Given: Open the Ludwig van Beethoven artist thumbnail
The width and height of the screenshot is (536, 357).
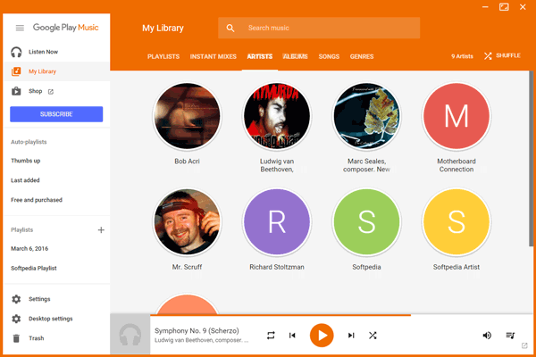Looking at the screenshot, I should 277,116.
